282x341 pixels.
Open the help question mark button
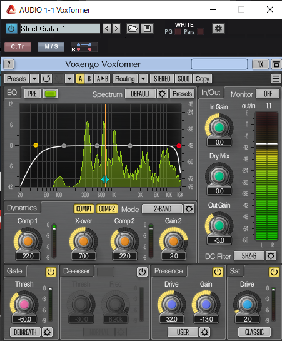coord(9,64)
